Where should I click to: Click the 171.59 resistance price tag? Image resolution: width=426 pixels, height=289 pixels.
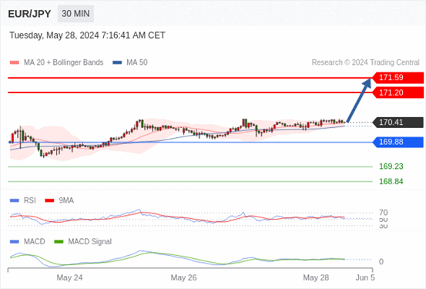(x=397, y=78)
